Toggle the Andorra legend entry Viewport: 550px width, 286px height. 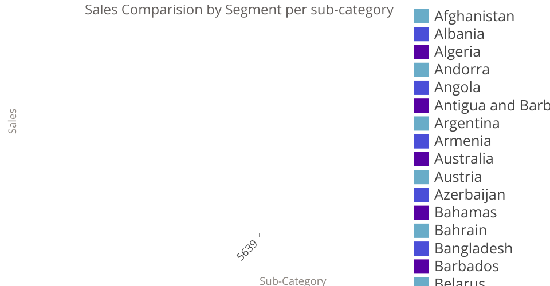tap(461, 70)
